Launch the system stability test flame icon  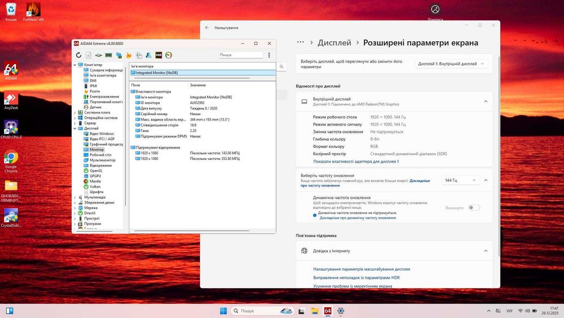tap(129, 55)
